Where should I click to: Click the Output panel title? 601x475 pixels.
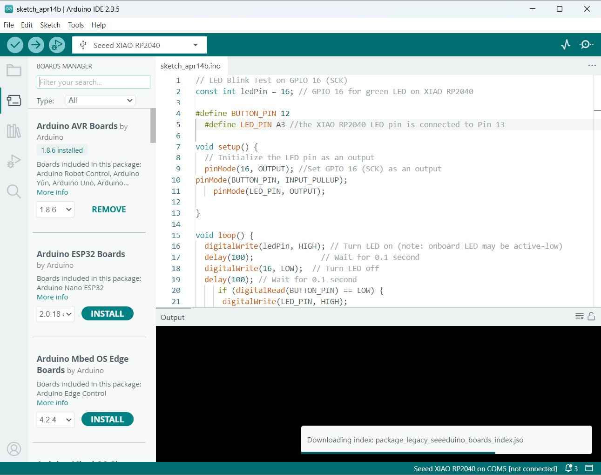(x=173, y=318)
